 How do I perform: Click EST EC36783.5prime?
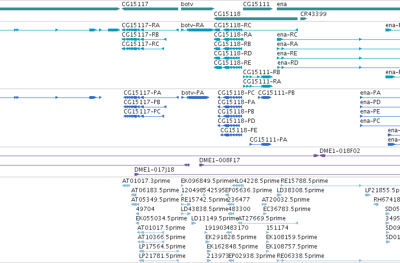pos(265,214)
